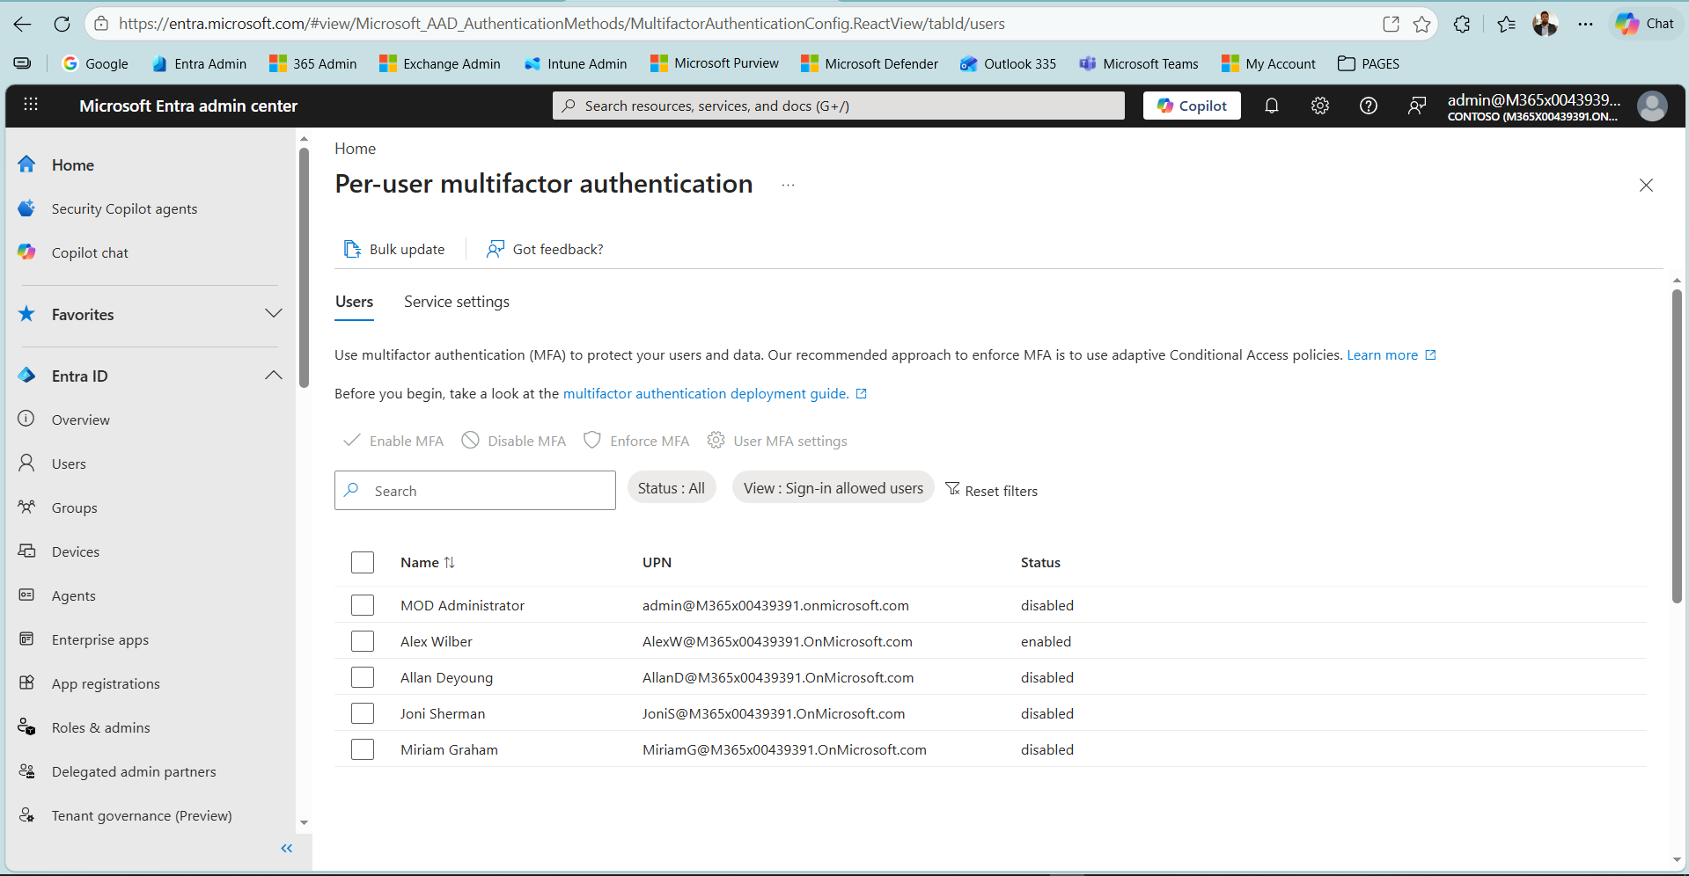
Task: Open browser settings and more ellipsis
Action: (x=1585, y=24)
